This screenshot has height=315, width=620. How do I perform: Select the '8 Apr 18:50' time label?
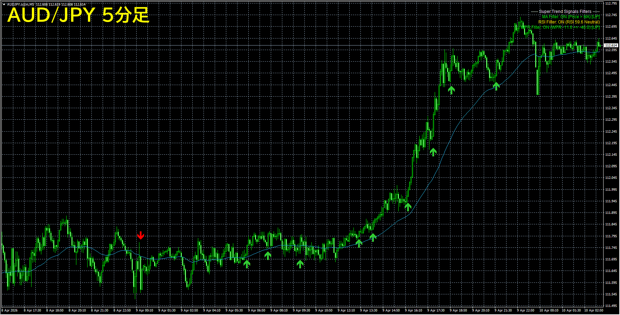(x=55, y=310)
